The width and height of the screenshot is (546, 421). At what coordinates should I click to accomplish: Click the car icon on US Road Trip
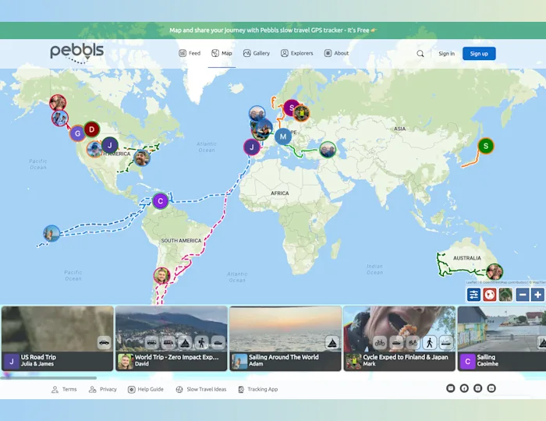point(104,343)
